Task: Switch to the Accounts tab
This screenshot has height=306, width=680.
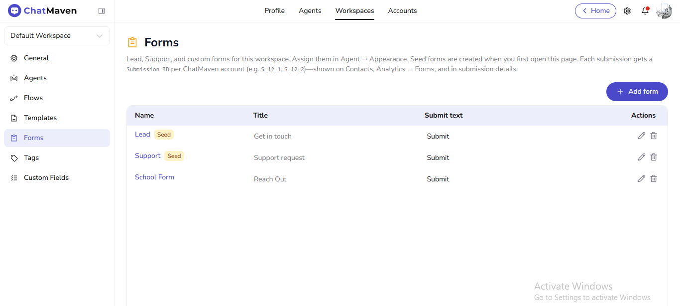Action: [x=402, y=10]
